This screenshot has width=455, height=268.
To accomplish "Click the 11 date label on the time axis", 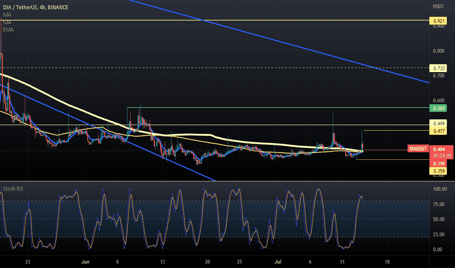I will [x=342, y=262].
